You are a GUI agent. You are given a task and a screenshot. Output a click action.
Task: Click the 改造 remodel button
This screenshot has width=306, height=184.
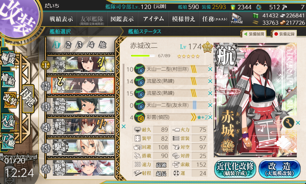point(280,169)
